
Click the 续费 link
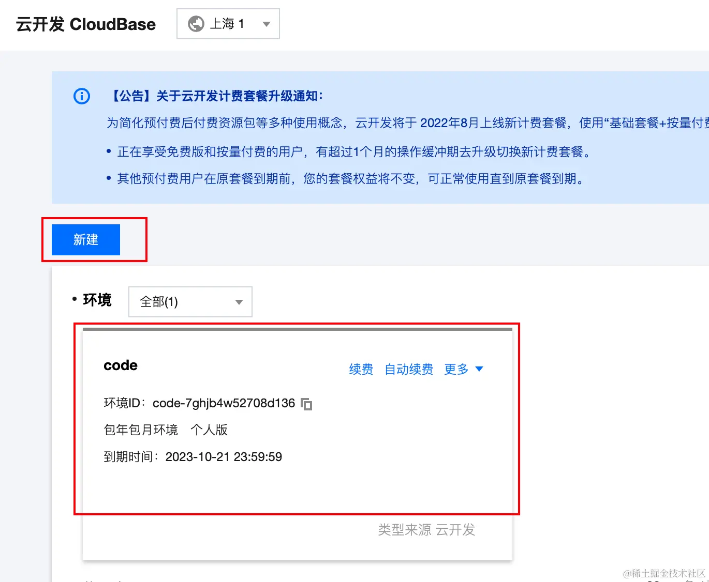pyautogui.click(x=361, y=369)
